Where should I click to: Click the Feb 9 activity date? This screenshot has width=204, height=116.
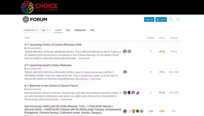point(174,51)
